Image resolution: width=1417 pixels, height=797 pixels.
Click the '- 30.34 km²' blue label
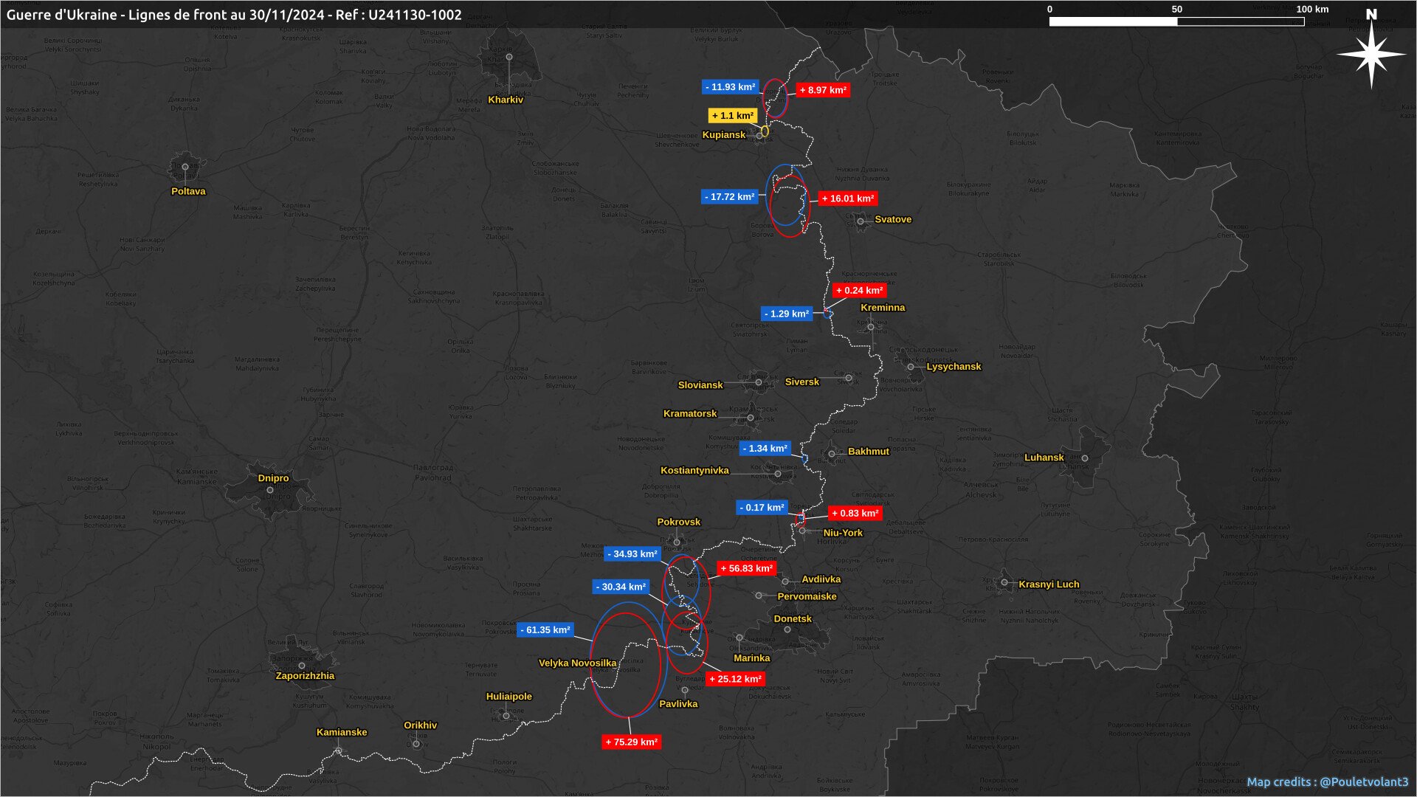pos(621,587)
